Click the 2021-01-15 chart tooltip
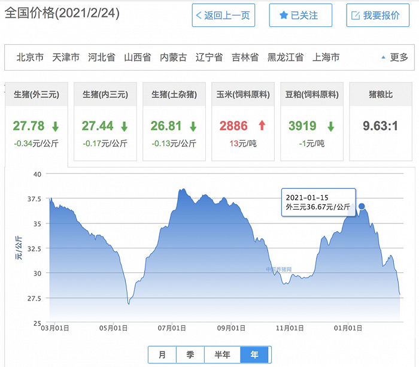Viewport: 419px width, 367px height. click(318, 202)
